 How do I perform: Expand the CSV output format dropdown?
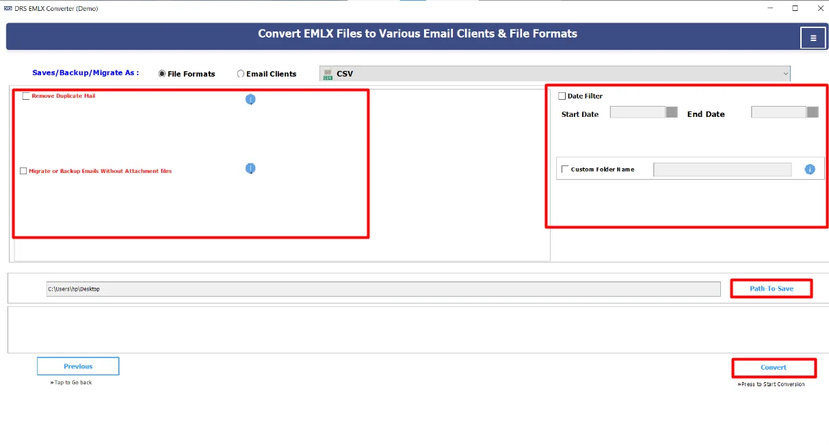click(x=785, y=72)
